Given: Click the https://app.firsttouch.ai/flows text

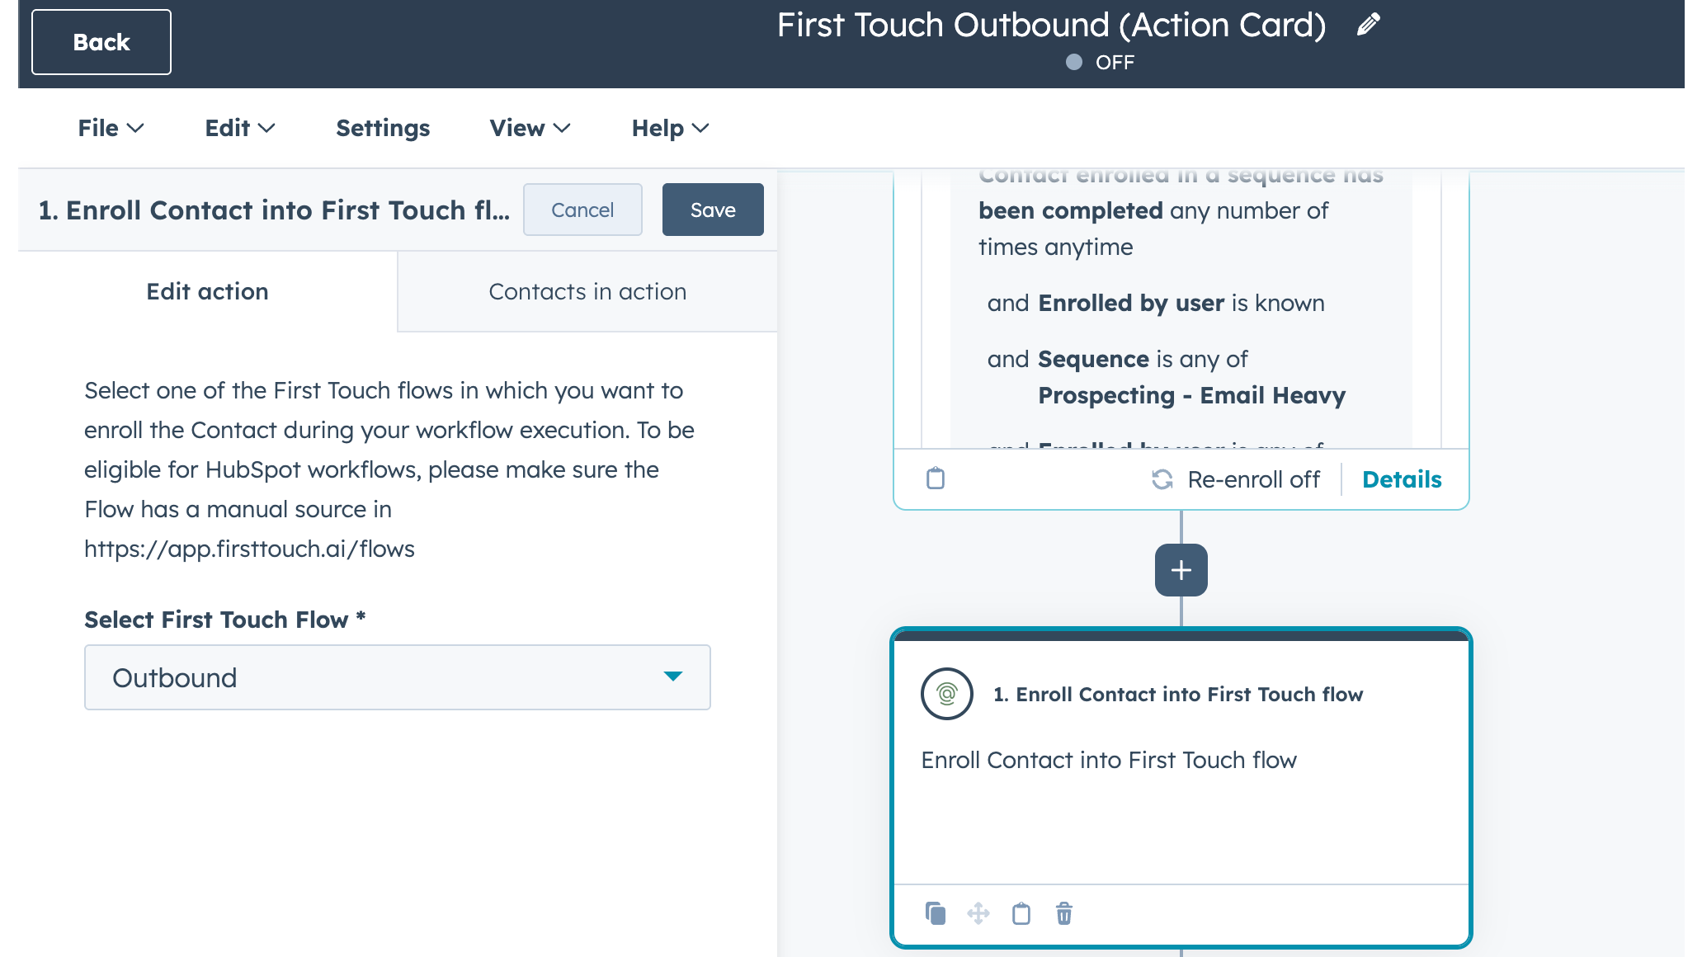Looking at the screenshot, I should pos(249,549).
